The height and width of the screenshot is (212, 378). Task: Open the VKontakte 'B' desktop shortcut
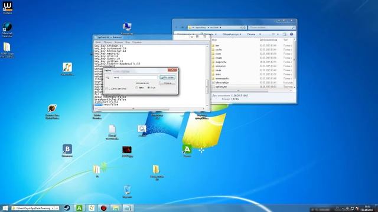click(x=67, y=151)
